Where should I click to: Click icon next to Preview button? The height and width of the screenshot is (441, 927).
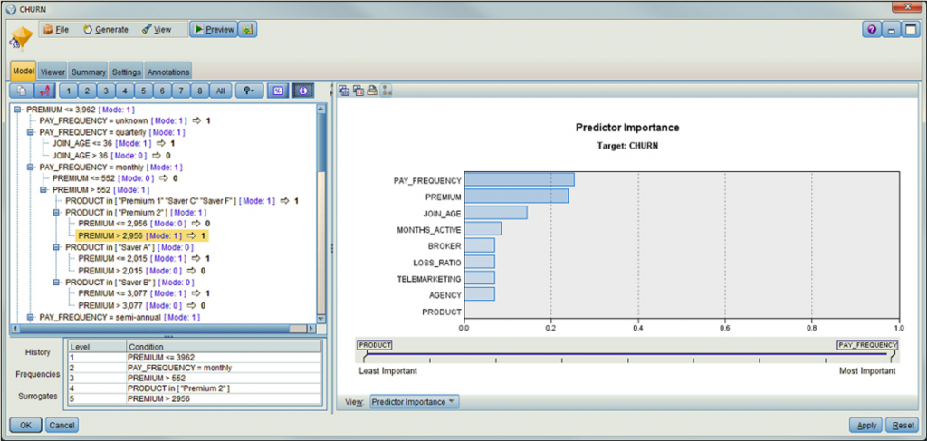click(x=247, y=30)
